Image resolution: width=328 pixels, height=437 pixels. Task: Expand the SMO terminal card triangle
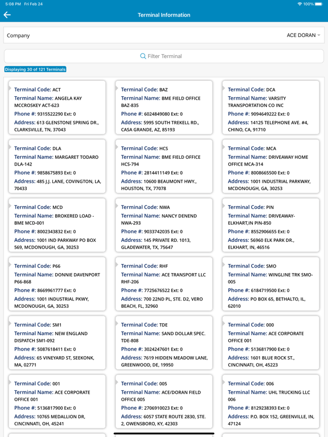click(223, 265)
